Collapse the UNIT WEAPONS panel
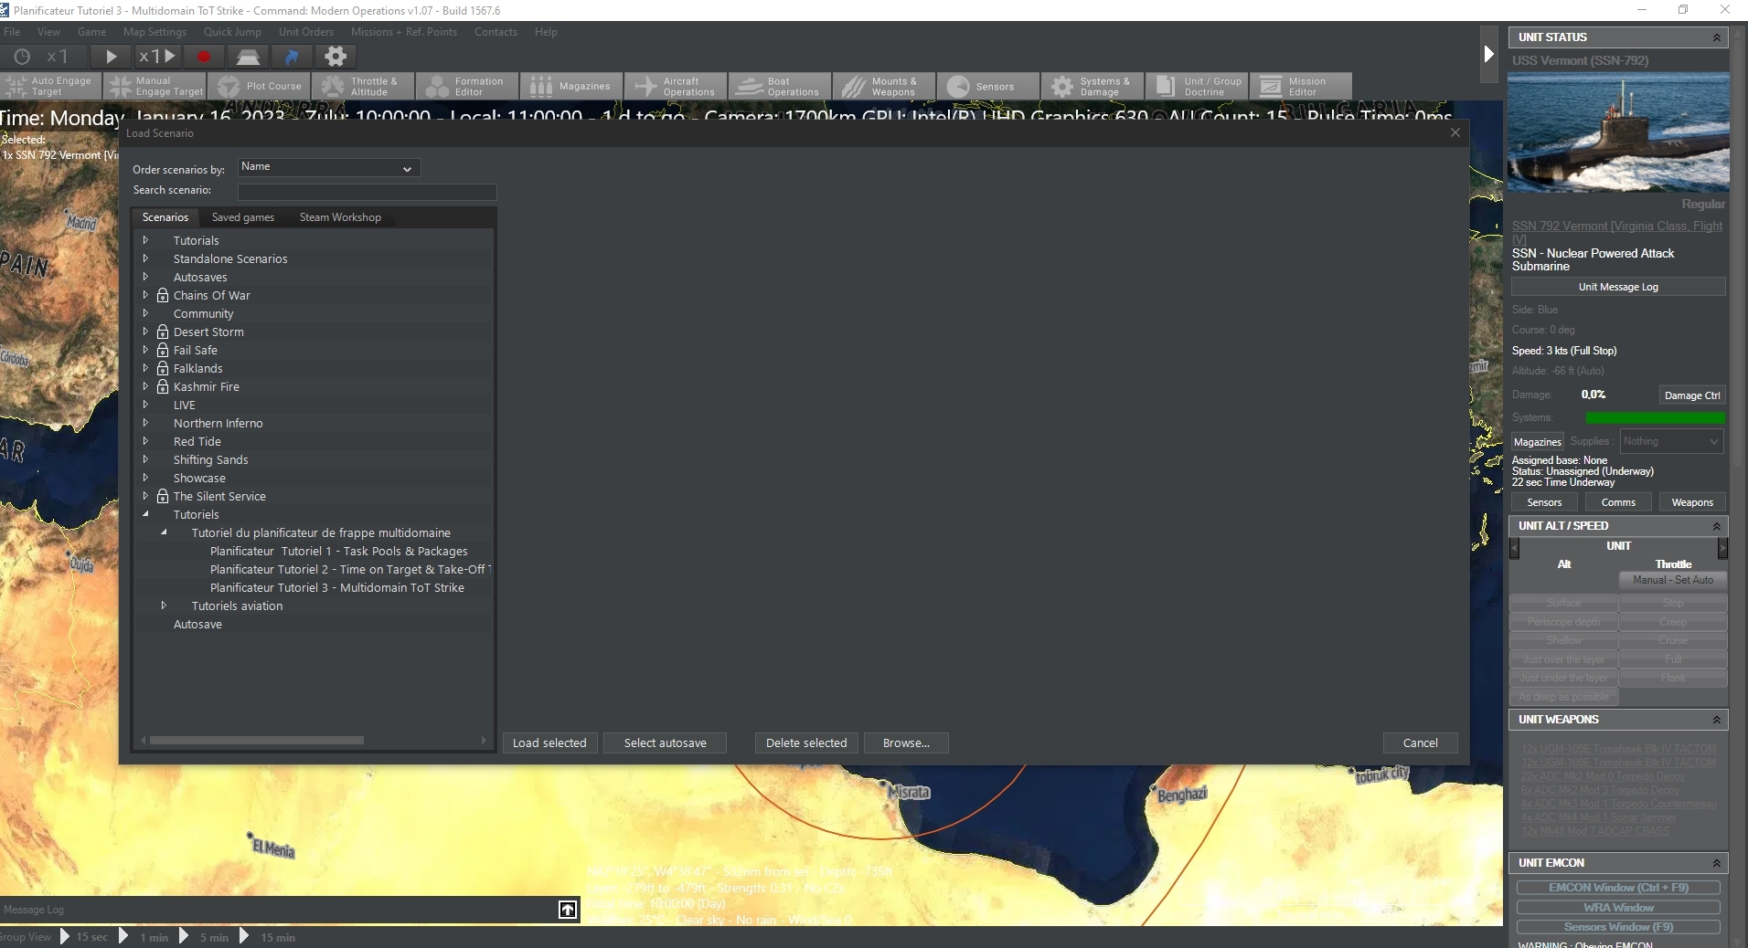1748x948 pixels. coord(1716,720)
